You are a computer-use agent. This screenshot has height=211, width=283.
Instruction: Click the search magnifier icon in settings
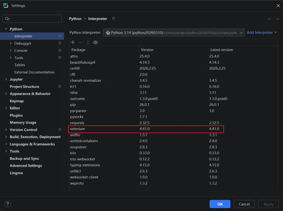(7, 19)
